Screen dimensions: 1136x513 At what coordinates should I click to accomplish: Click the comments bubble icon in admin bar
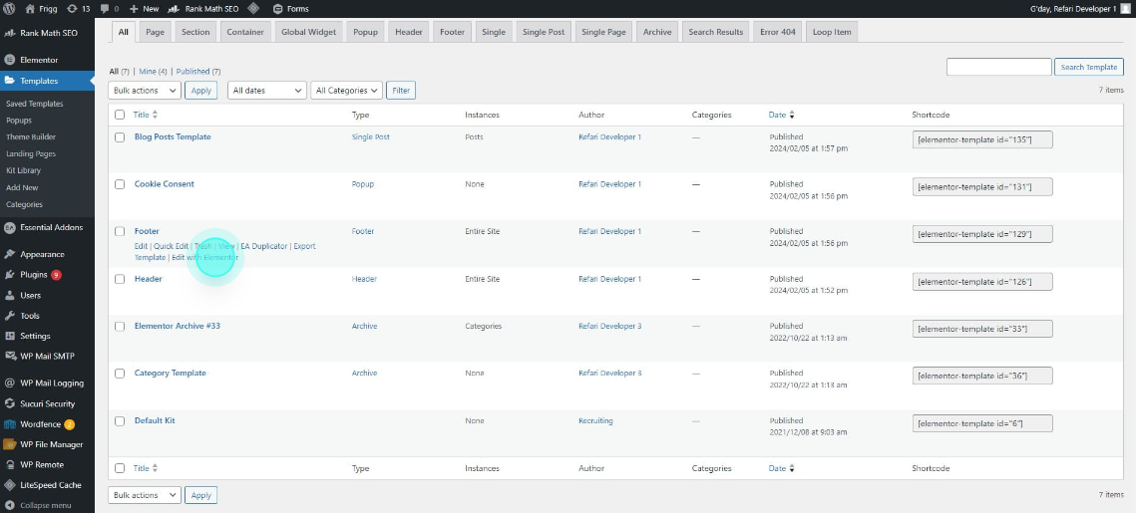(105, 9)
